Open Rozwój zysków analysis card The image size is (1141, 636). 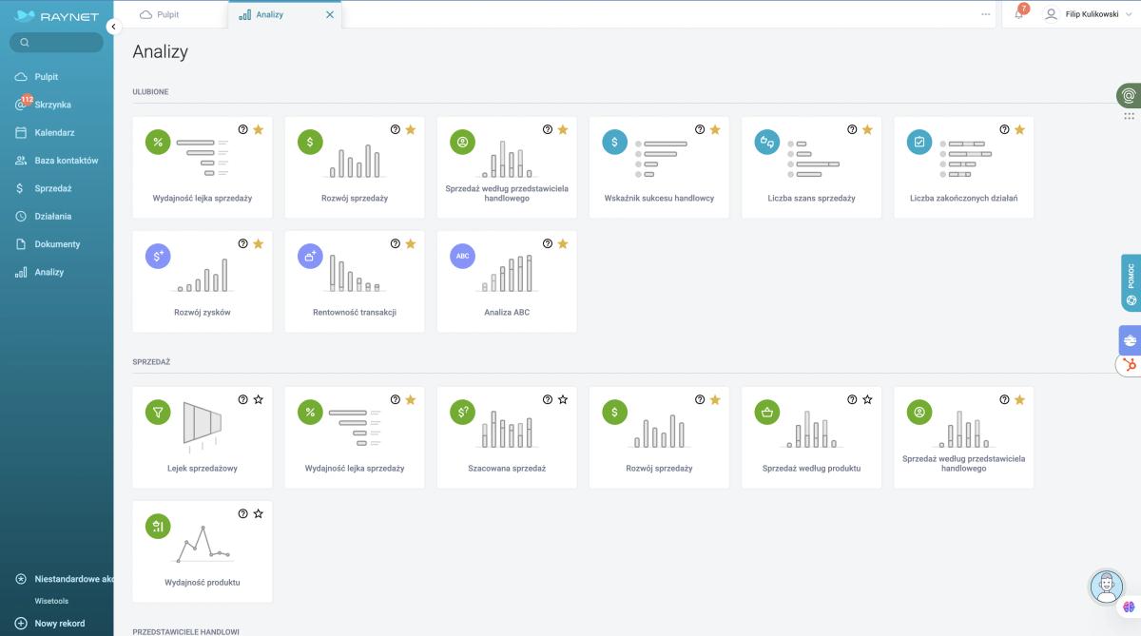pyautogui.click(x=203, y=281)
